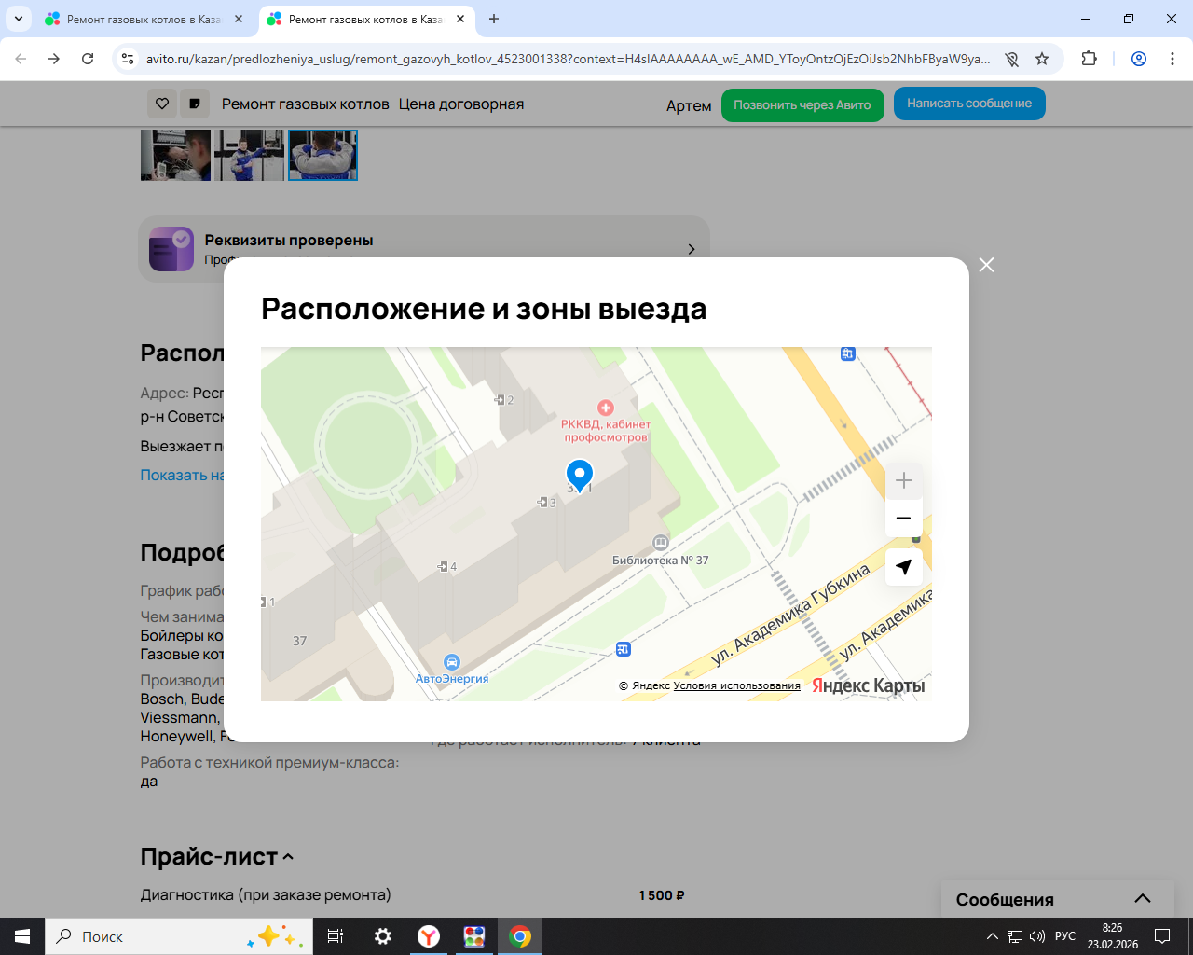Viewport: 1193px width, 955px height.
Task: Select the АвтоЭнергия map marker
Action: click(452, 663)
